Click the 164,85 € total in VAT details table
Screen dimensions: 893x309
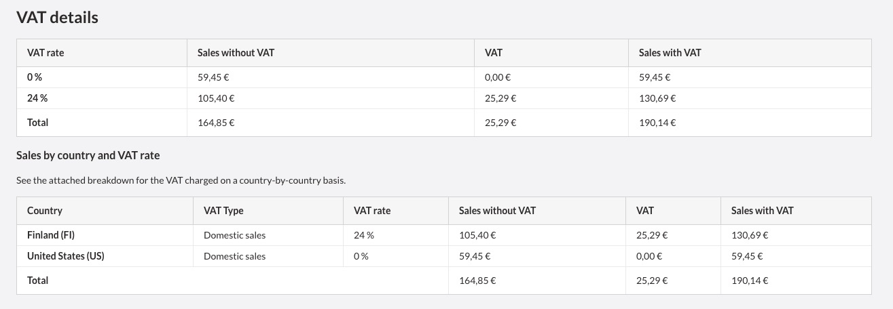point(216,123)
